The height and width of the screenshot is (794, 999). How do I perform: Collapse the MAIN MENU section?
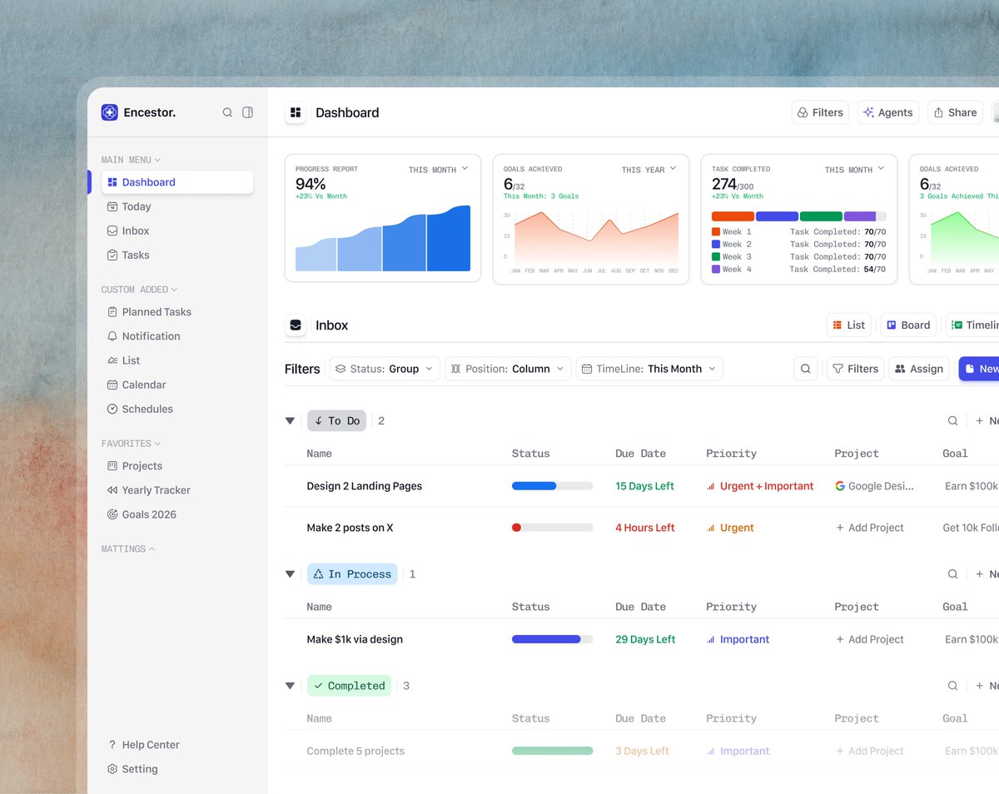tap(131, 160)
